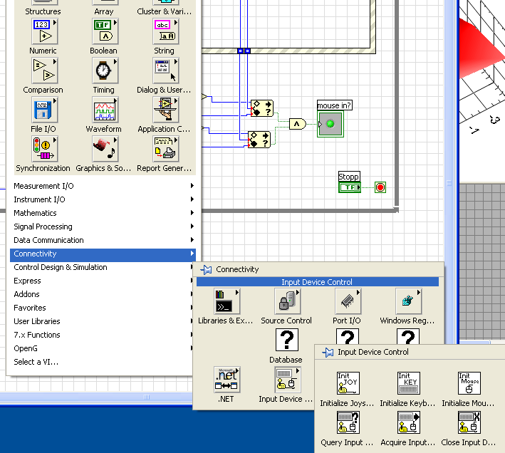This screenshot has width=505, height=453.
Task: Expand the Signal Processing submenu
Action: click(x=103, y=226)
